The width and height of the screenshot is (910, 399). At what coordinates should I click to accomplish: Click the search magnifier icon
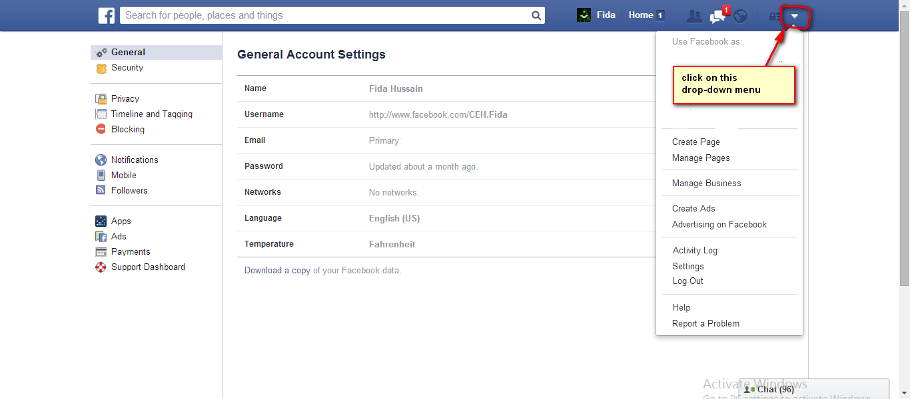tap(536, 15)
